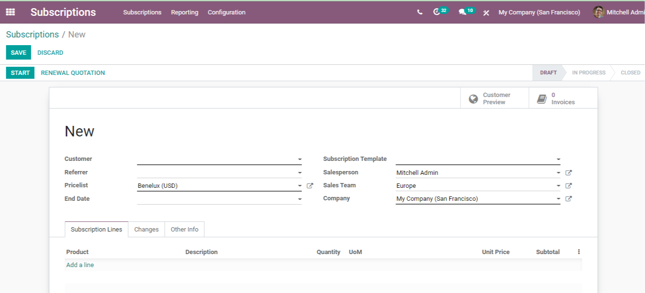Viewport: 645px width, 293px height.
Task: Click the Customer Preview button
Action: [494, 98]
